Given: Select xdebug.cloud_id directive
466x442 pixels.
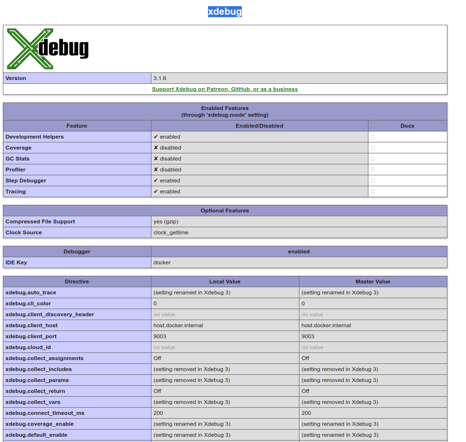Looking at the screenshot, I should 28,347.
